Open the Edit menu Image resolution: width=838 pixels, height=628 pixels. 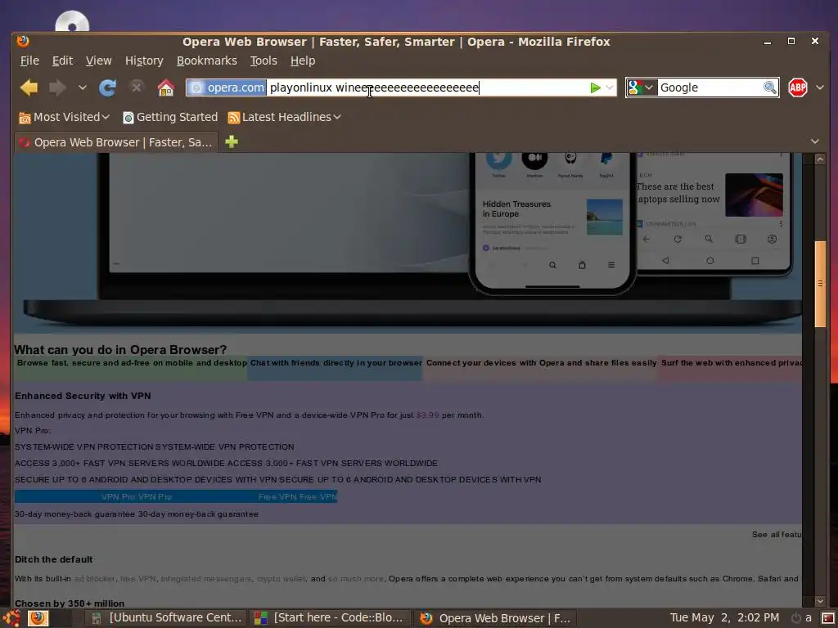[62, 61]
